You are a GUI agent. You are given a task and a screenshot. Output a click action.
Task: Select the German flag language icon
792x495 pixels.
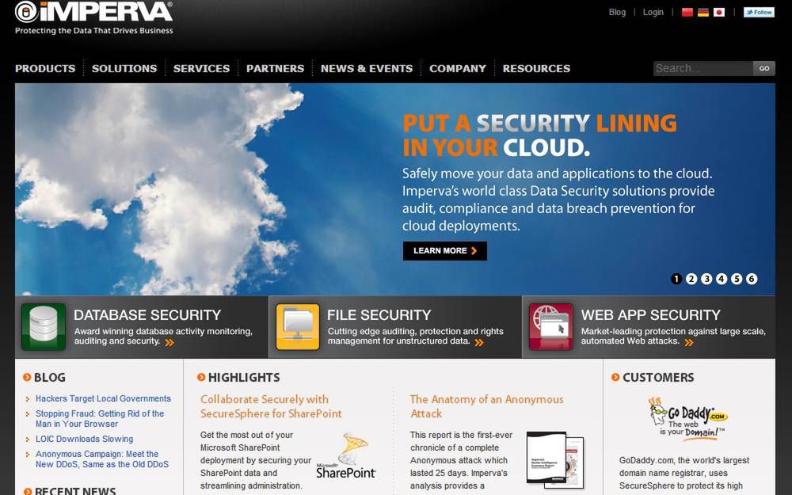pos(703,12)
